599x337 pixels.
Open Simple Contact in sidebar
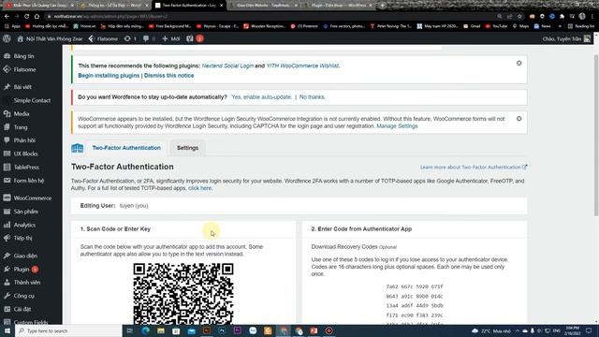[31, 100]
